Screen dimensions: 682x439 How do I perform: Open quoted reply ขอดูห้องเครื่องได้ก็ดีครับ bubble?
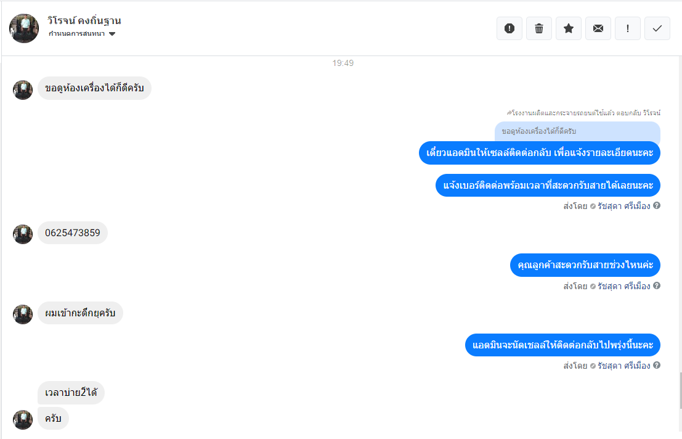tap(577, 131)
